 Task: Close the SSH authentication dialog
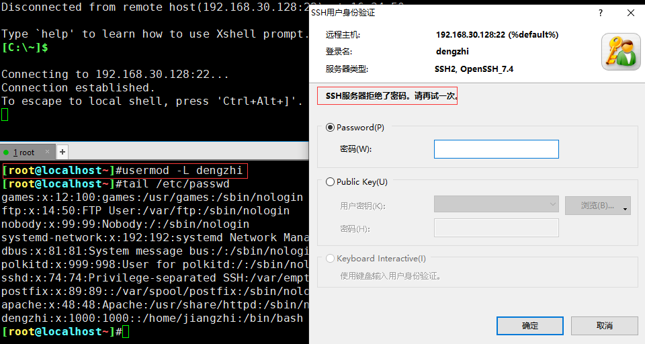[x=631, y=13]
